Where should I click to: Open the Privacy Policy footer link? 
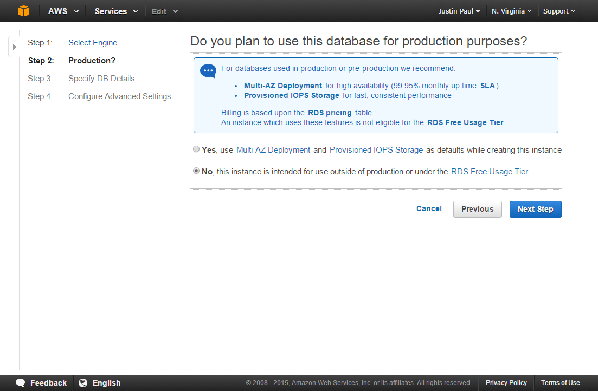[506, 383]
